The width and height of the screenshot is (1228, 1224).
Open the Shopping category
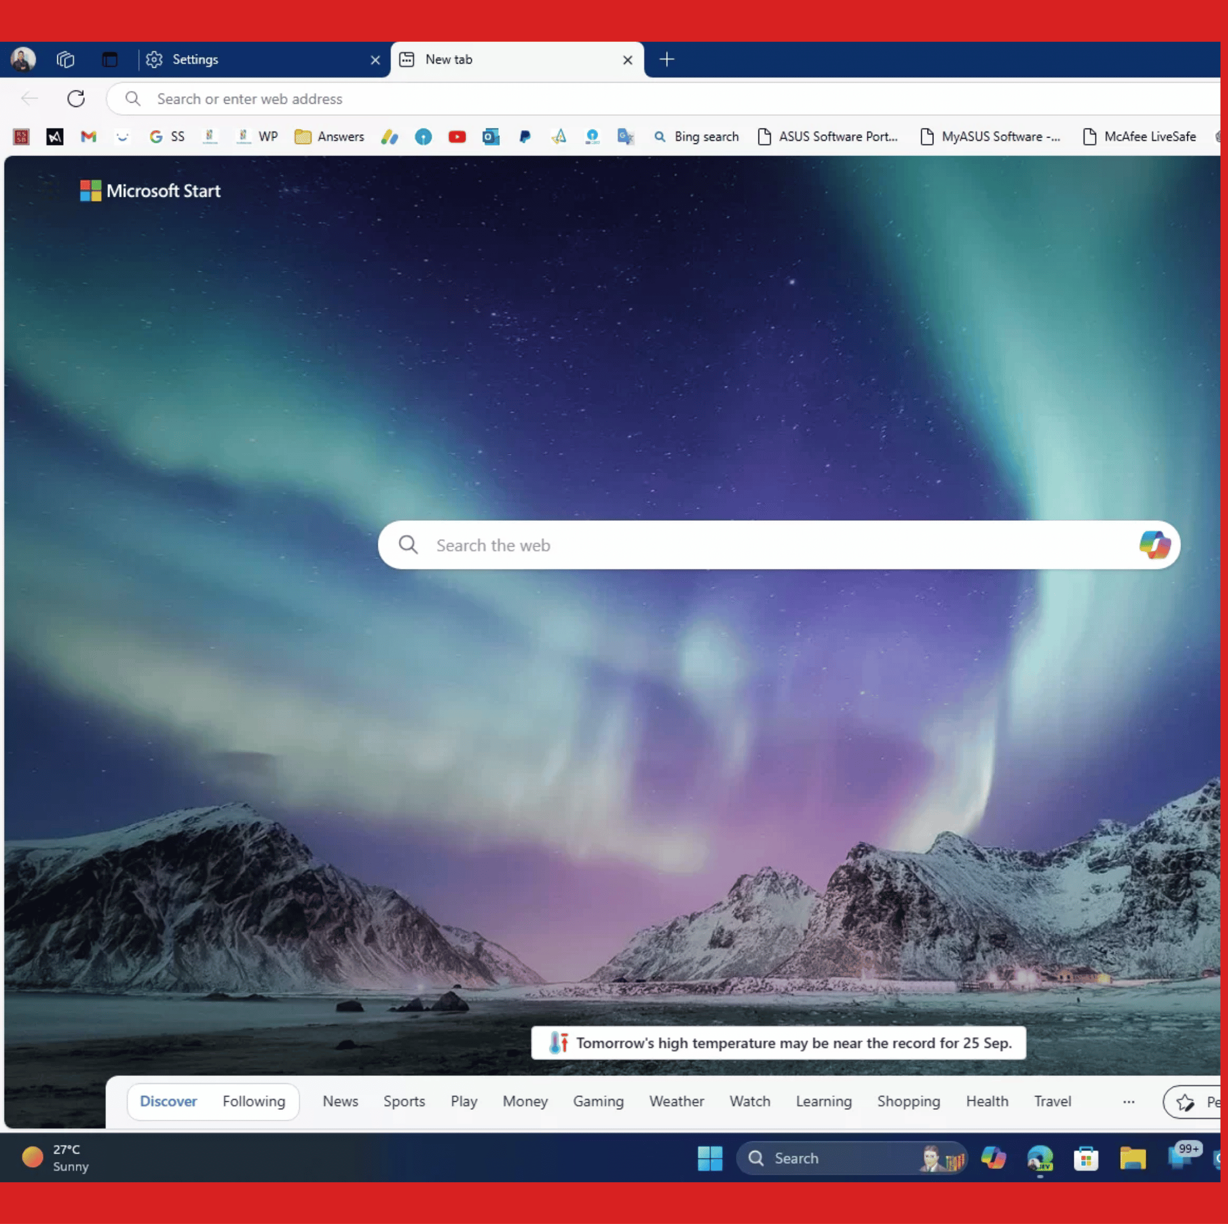point(909,1101)
